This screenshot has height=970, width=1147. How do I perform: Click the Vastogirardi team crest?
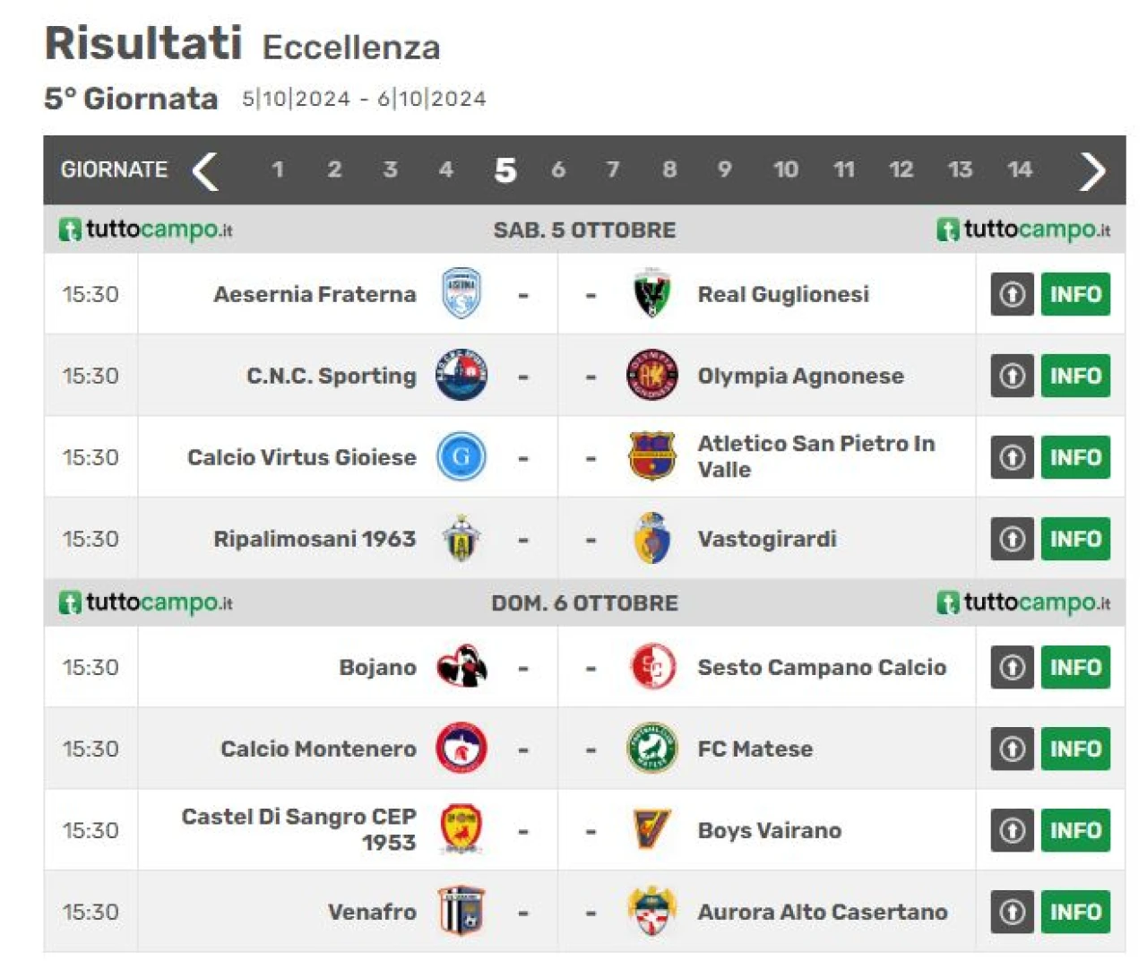coord(651,538)
